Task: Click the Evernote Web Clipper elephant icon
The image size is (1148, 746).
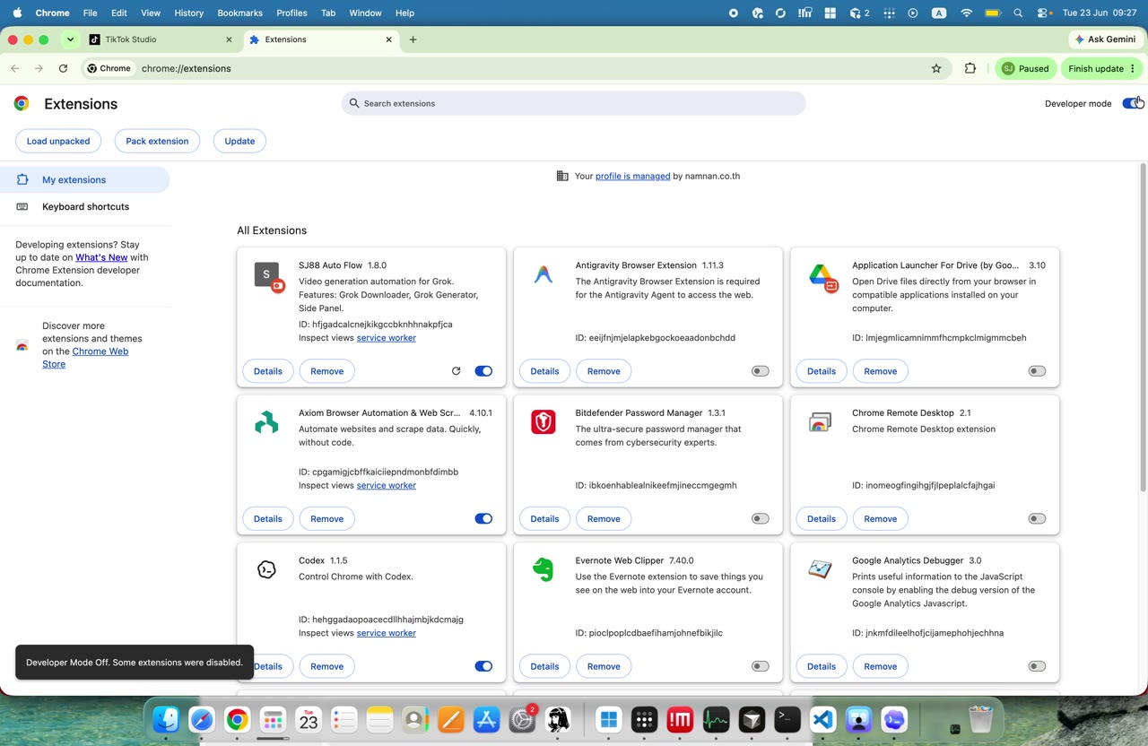Action: click(543, 569)
